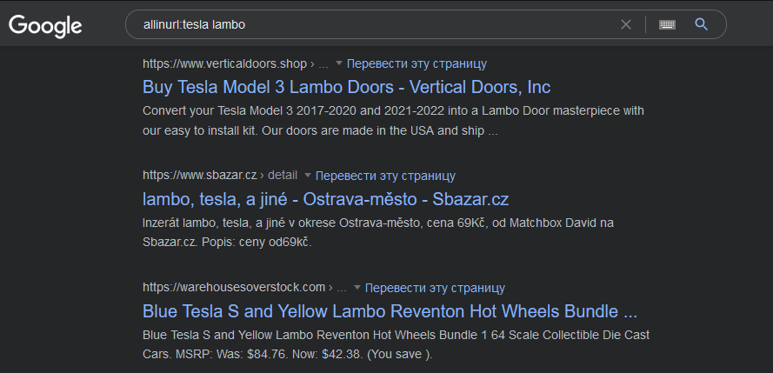Click the Google logo
Viewport: 773px width, 373px height.
coord(45,25)
